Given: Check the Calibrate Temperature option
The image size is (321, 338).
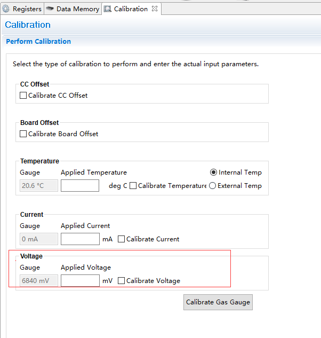Looking at the screenshot, I should click(133, 186).
